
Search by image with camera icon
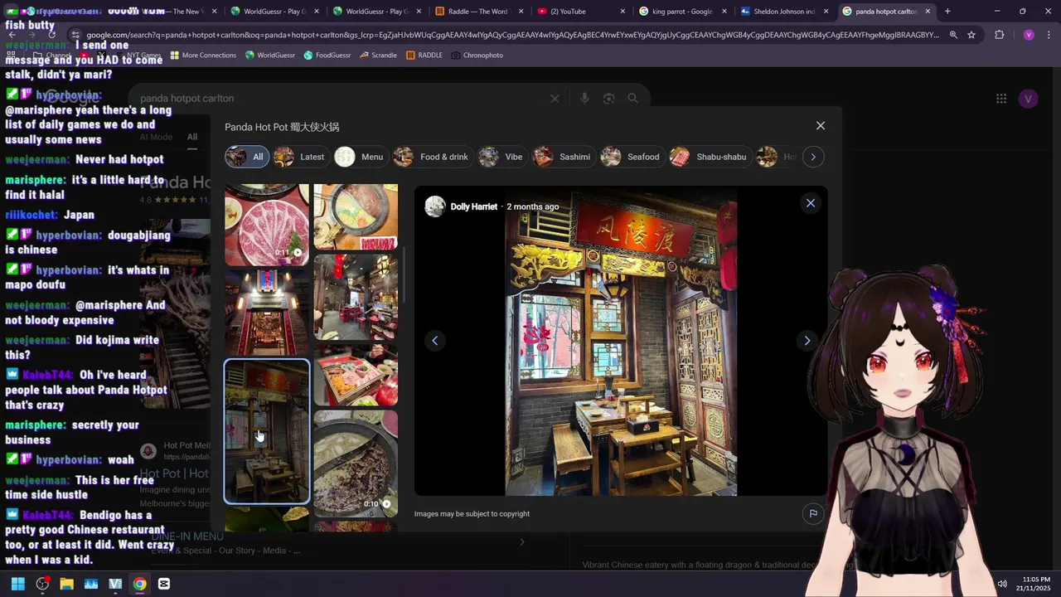608,99
